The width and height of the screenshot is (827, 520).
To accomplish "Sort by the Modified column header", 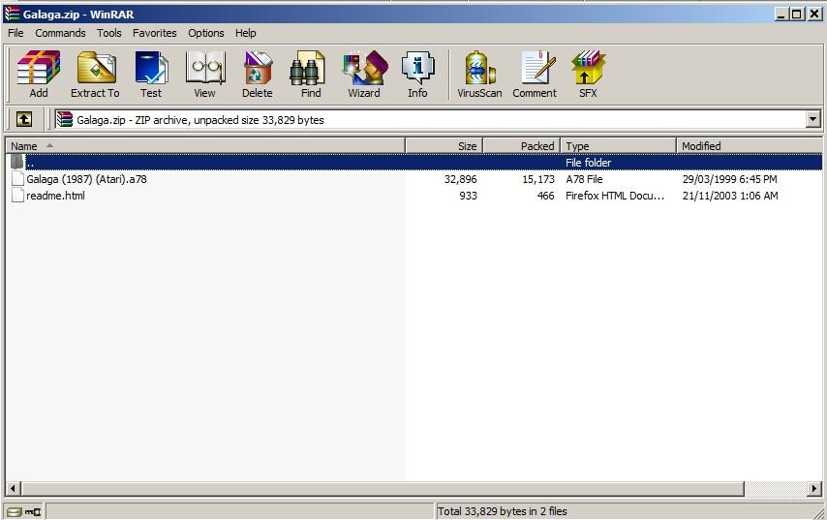I will pyautogui.click(x=749, y=145).
